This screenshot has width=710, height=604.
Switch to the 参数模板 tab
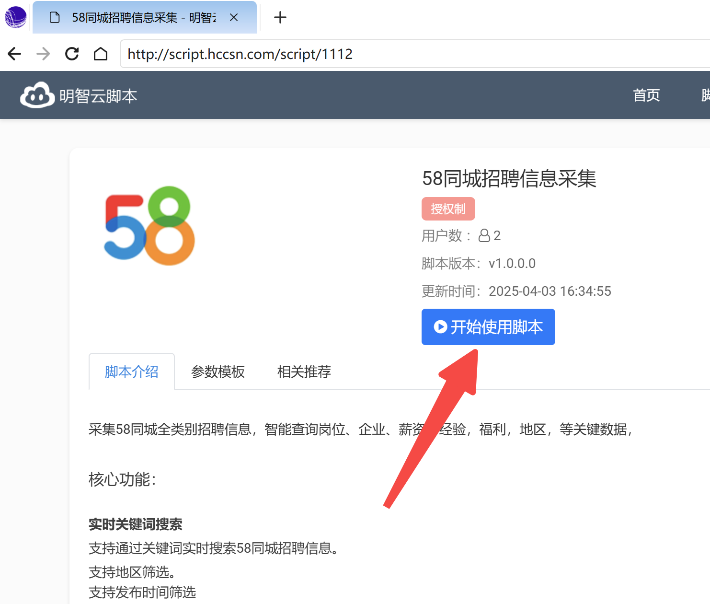pos(218,372)
